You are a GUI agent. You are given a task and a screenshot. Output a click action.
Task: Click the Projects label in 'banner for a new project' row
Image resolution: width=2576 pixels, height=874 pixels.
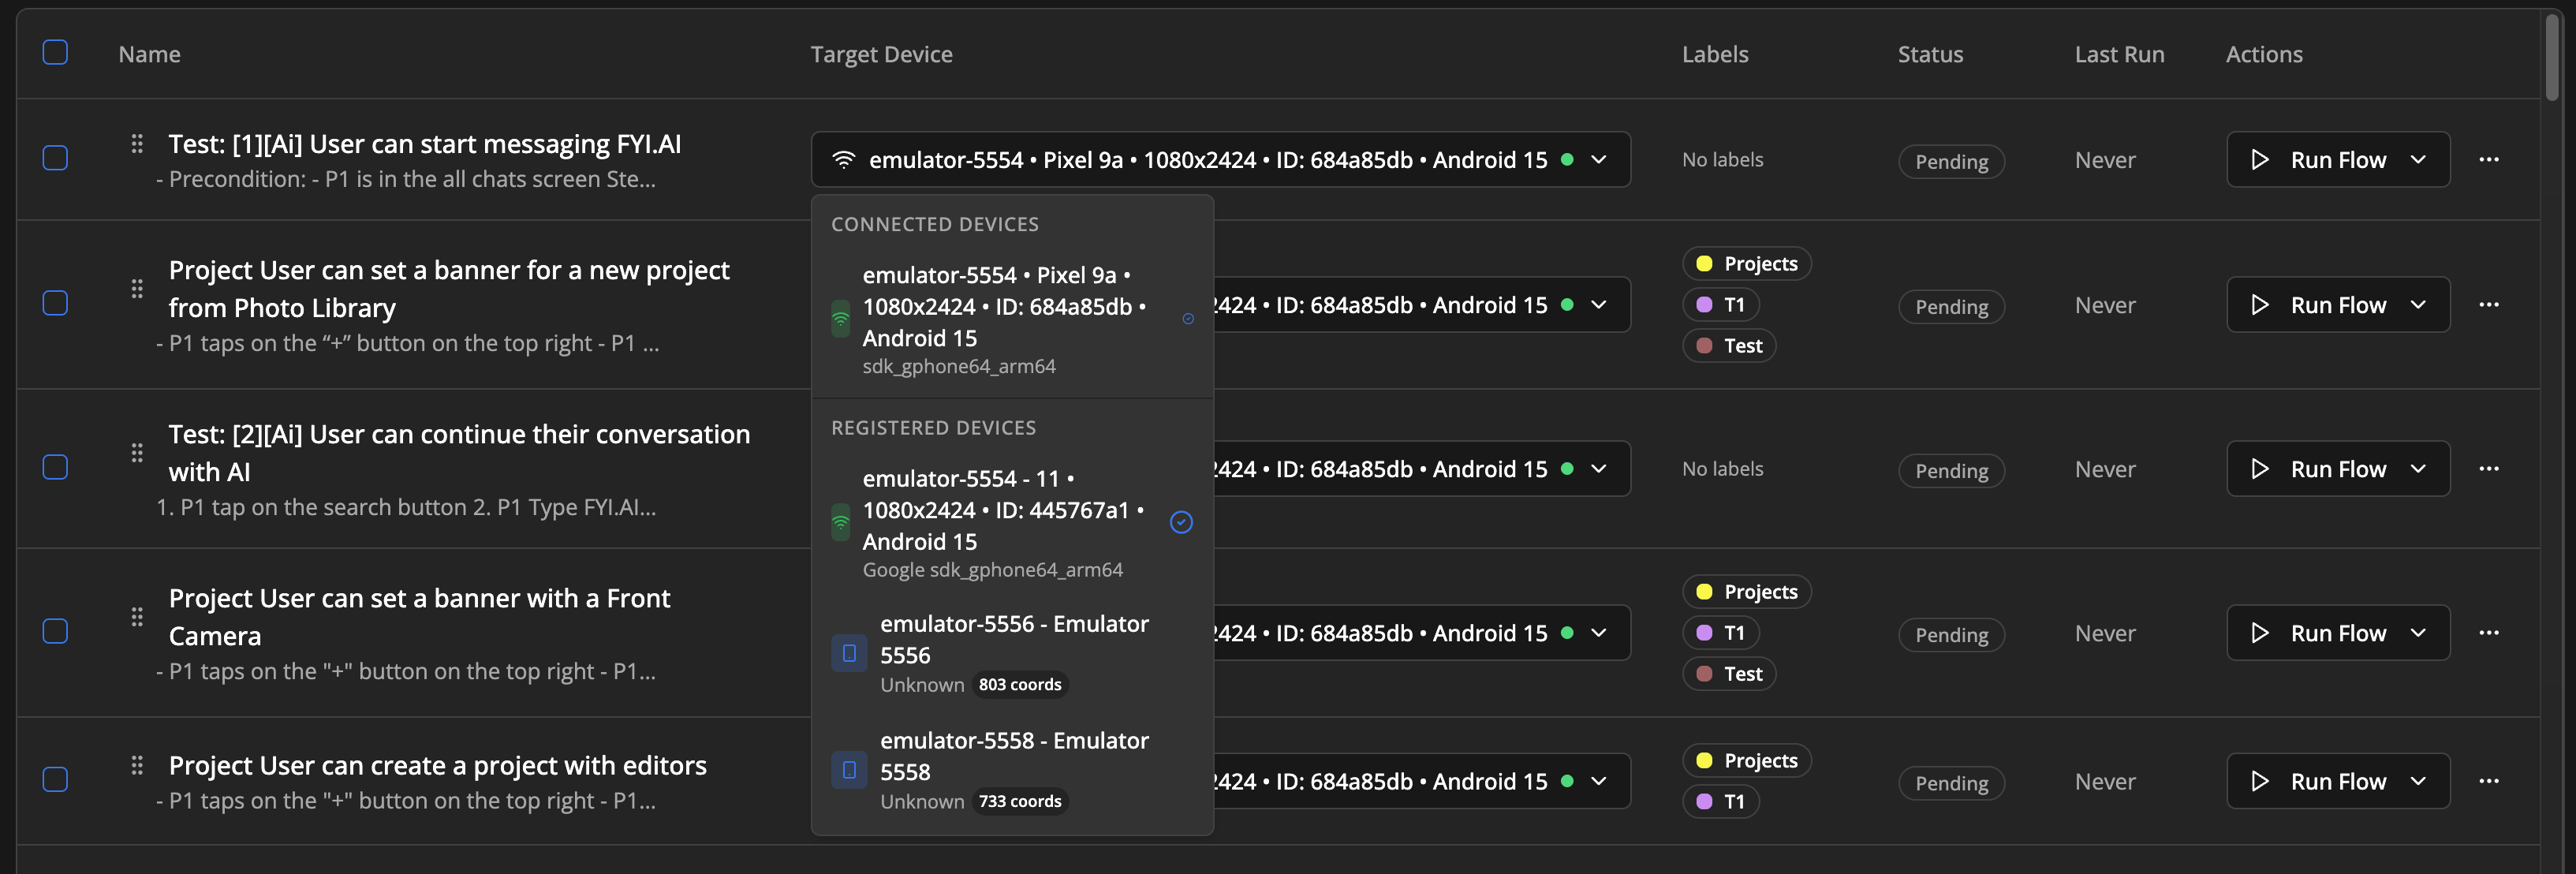[x=1747, y=263]
